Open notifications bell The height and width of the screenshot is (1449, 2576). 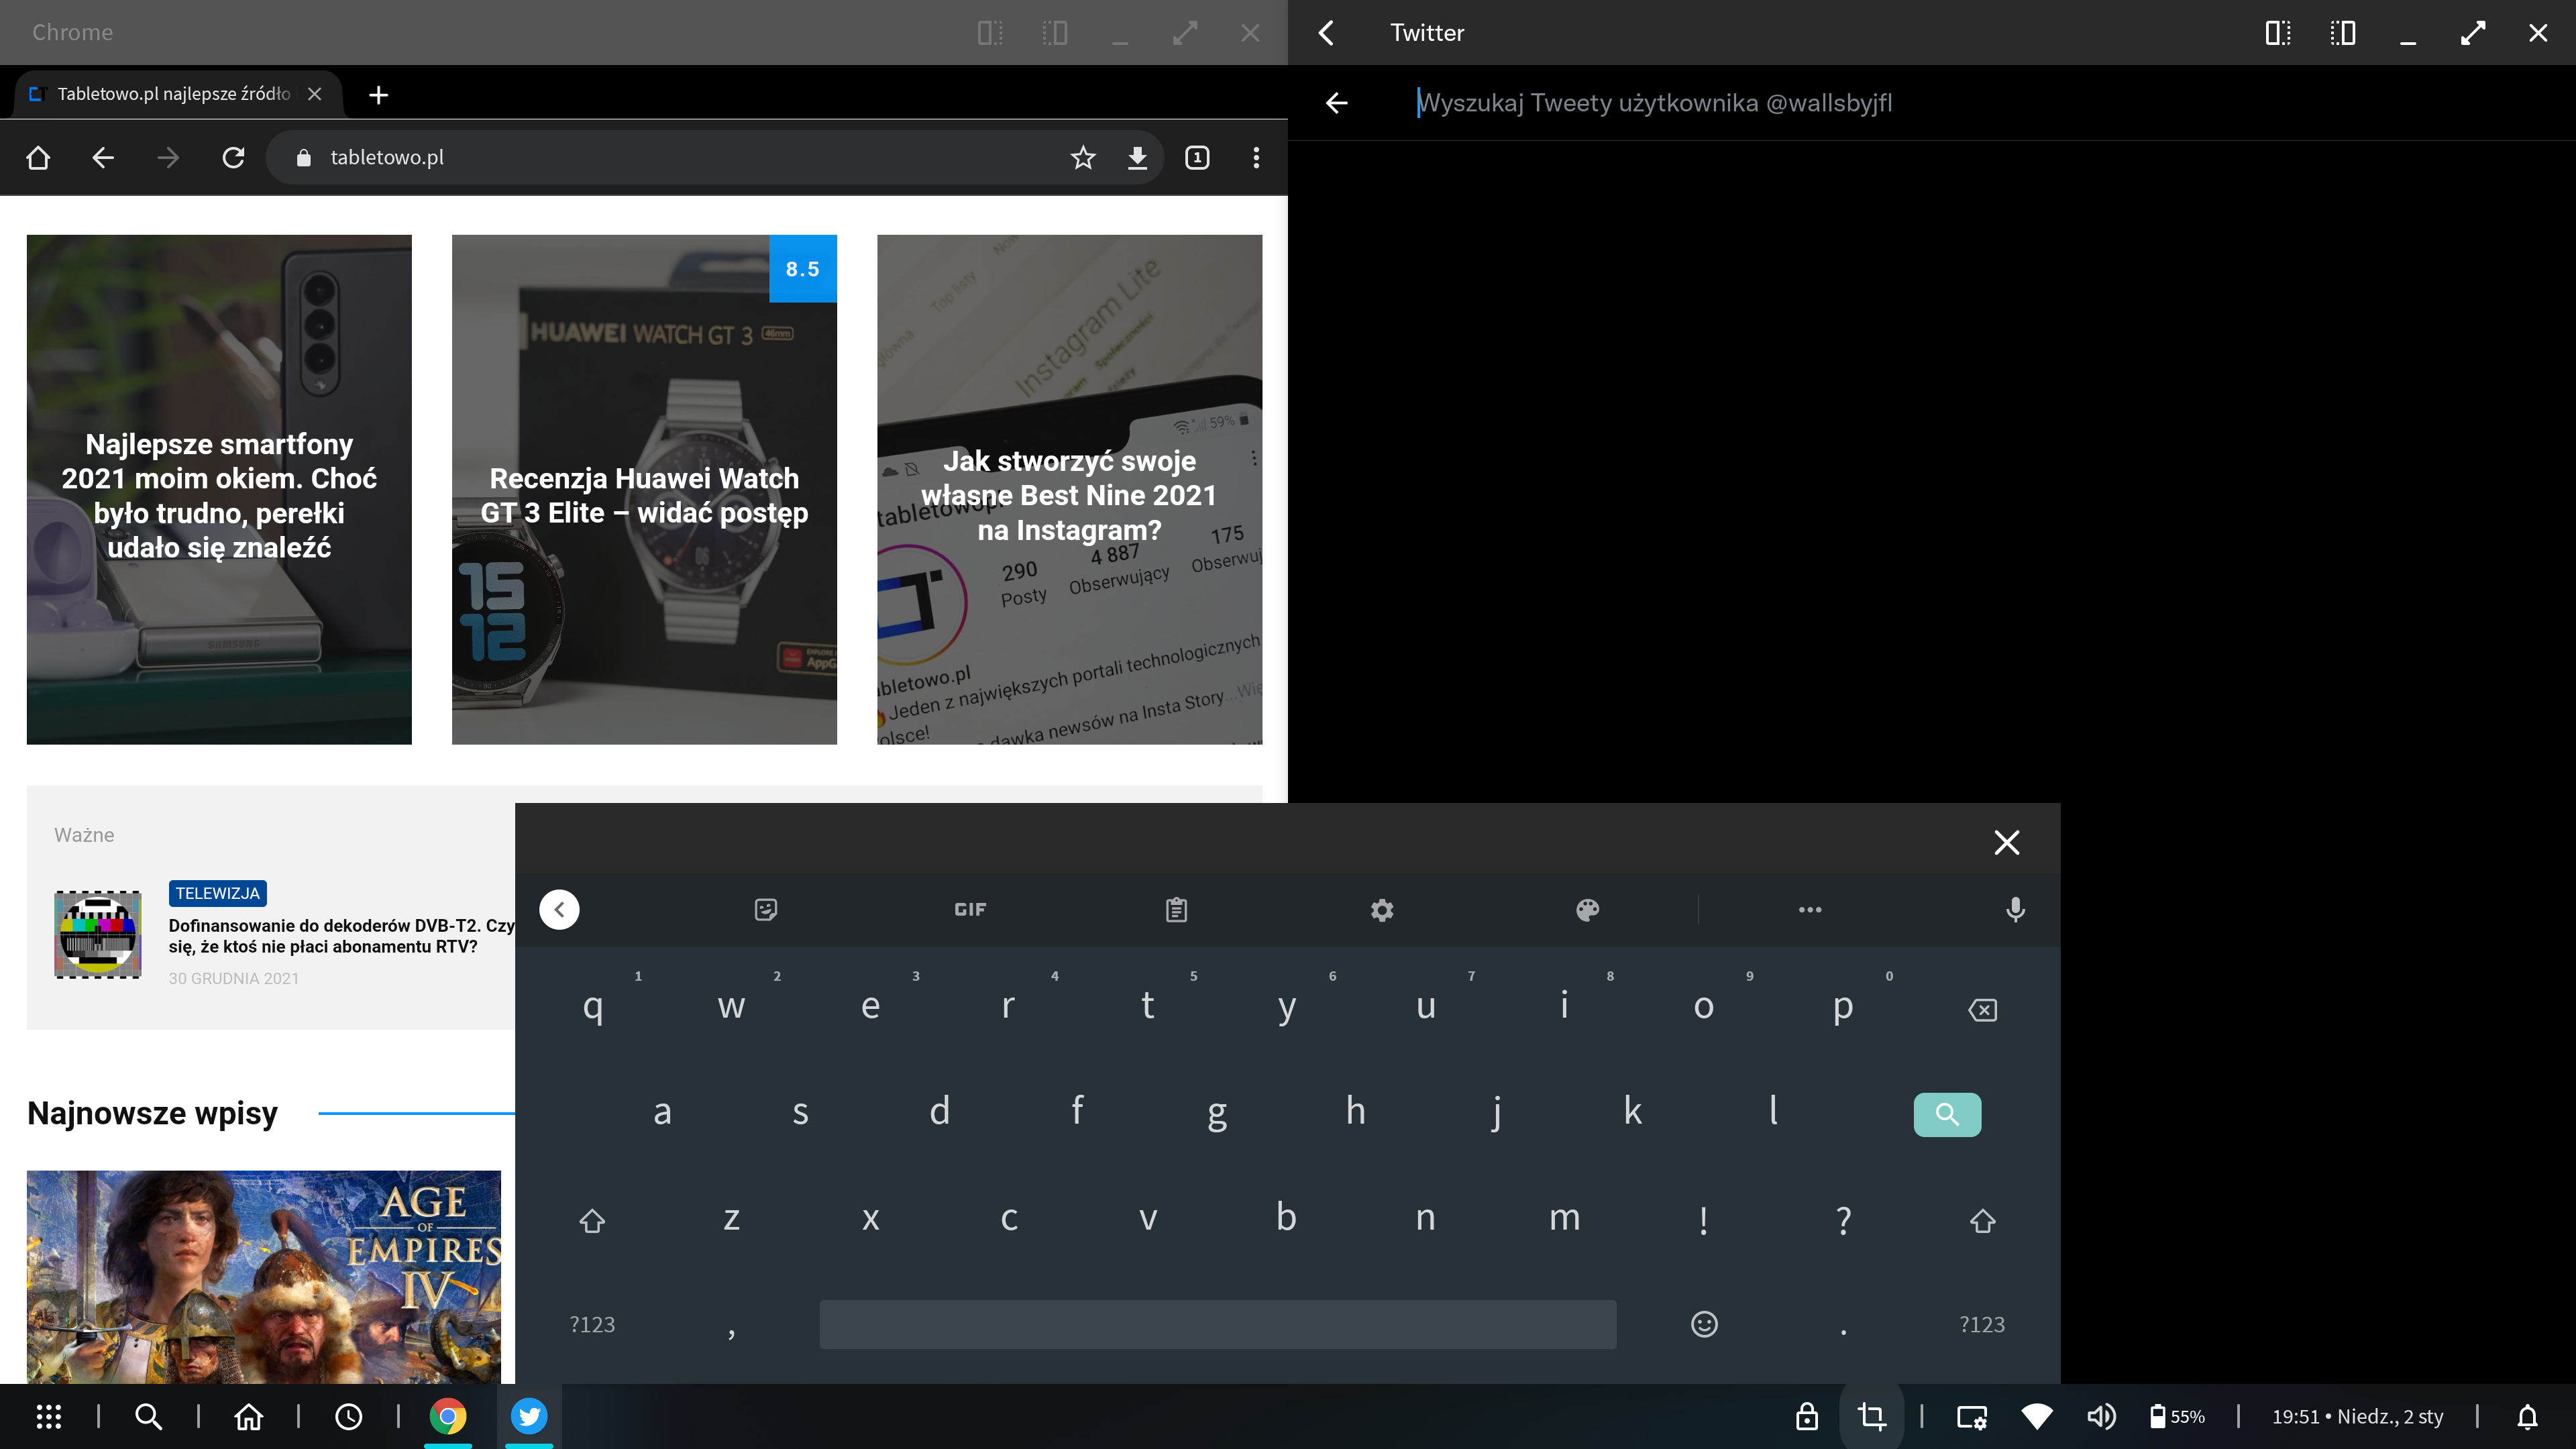click(x=2527, y=1416)
